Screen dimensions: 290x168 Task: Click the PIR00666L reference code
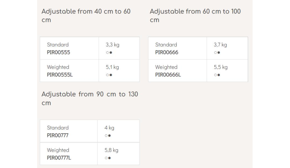(x=168, y=75)
